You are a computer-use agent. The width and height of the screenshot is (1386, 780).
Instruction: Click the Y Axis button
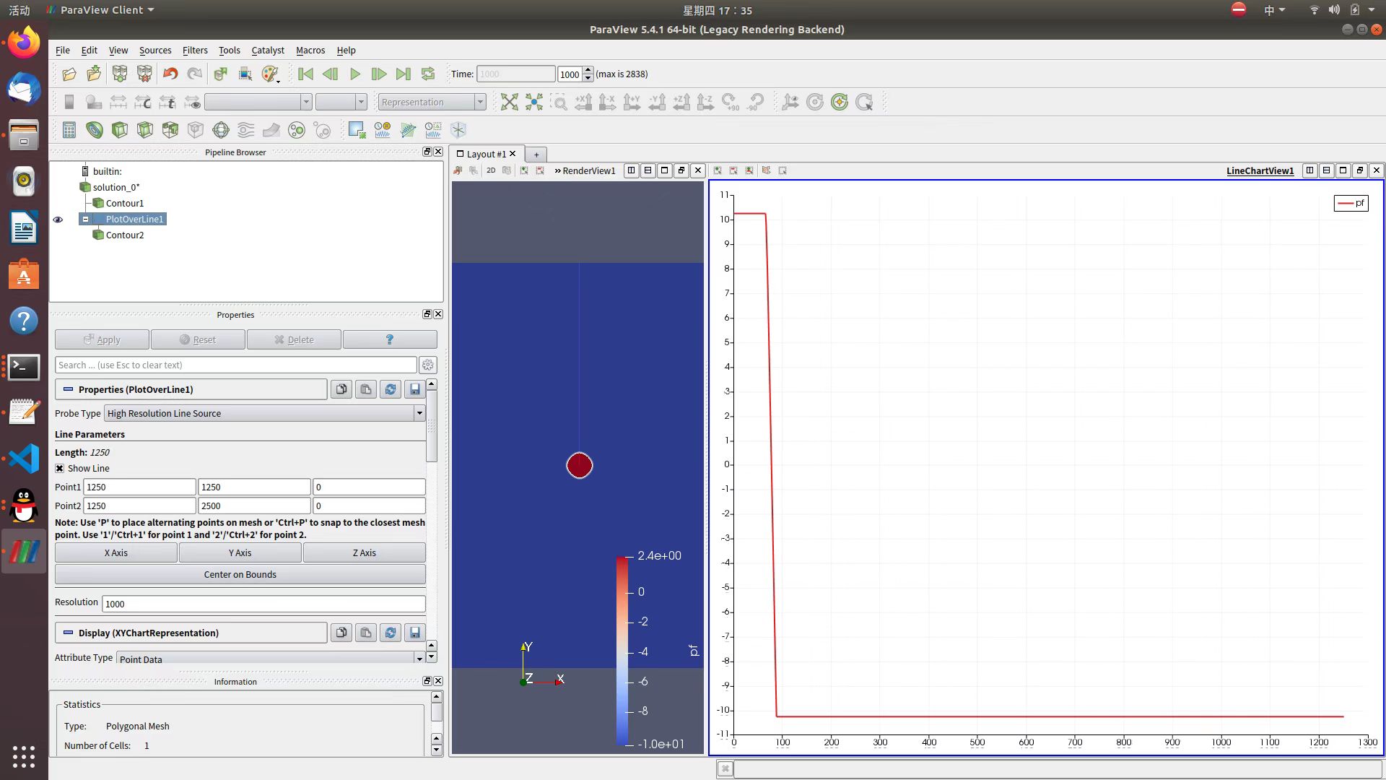point(240,552)
